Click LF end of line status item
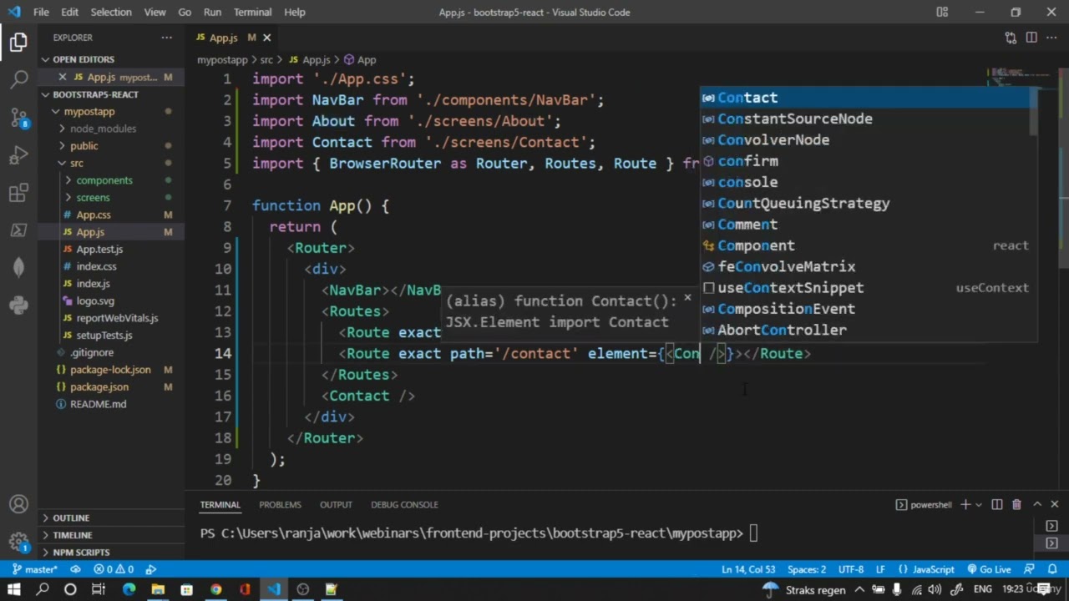 [880, 569]
